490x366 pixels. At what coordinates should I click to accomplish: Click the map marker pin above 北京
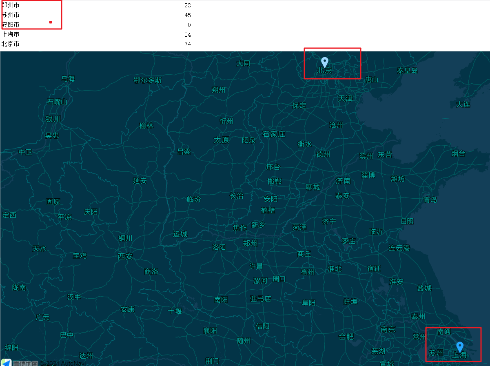pos(325,62)
